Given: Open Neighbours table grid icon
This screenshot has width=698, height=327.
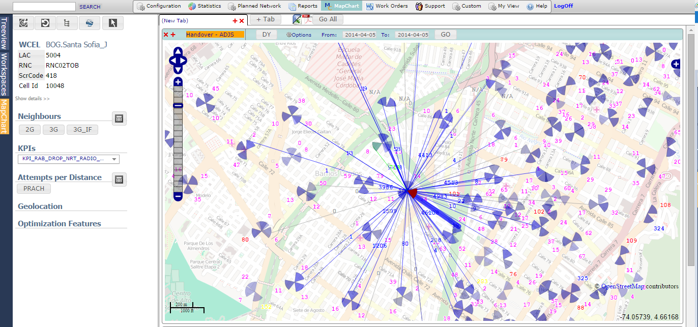Looking at the screenshot, I should pyautogui.click(x=119, y=118).
